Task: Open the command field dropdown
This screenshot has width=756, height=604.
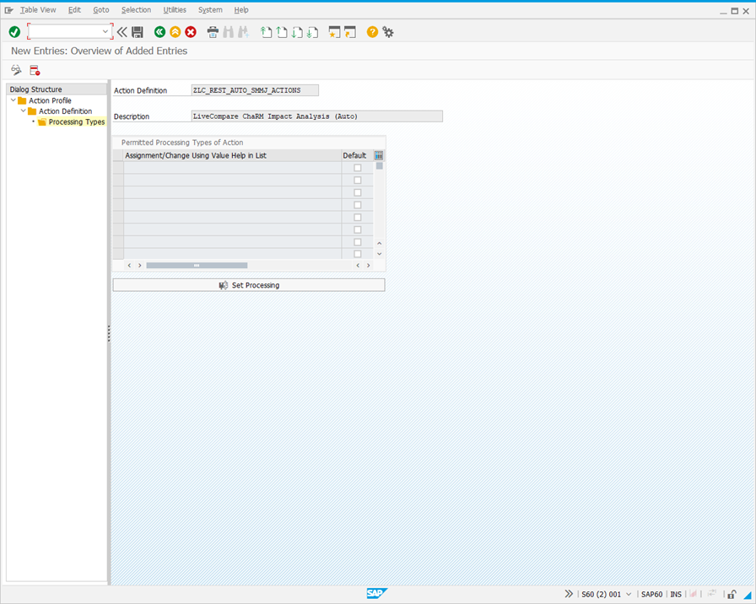Action: click(x=107, y=30)
